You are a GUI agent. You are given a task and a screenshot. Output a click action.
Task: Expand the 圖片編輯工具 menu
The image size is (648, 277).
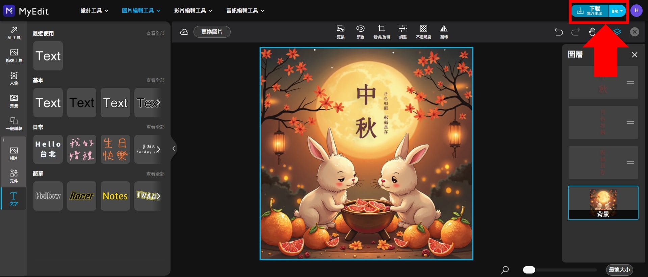(x=141, y=11)
